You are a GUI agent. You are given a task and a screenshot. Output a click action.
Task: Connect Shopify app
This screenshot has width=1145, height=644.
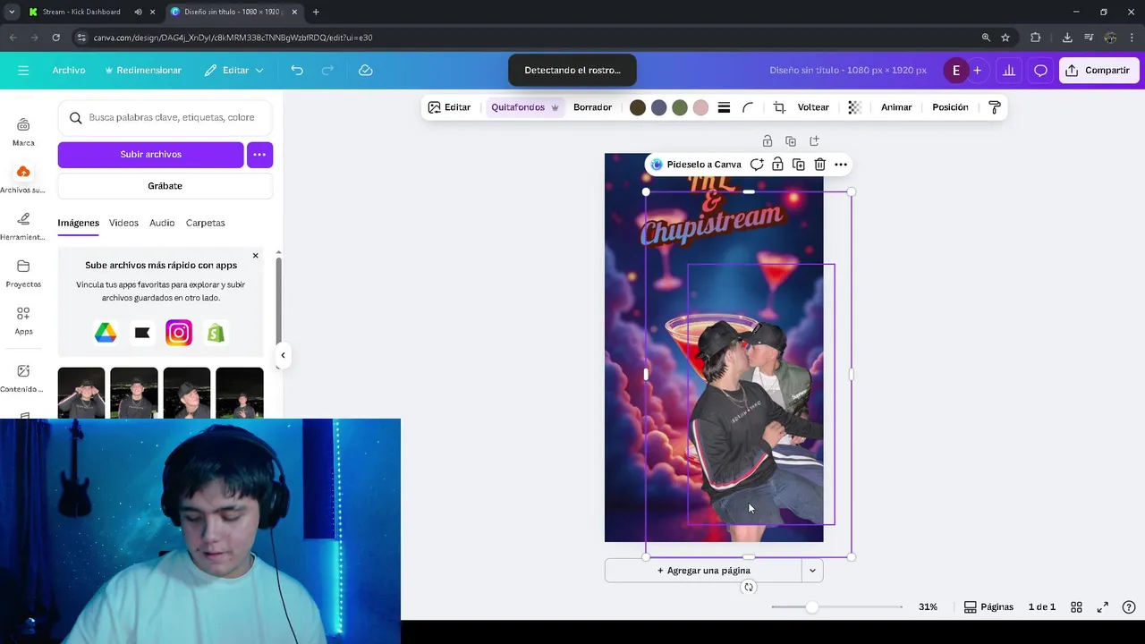coord(216,333)
